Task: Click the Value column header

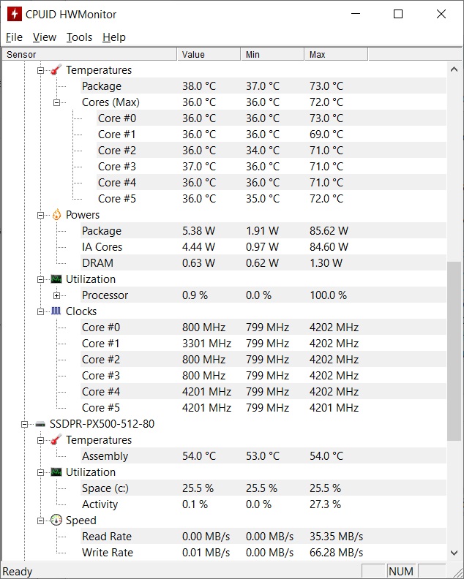Action: pos(209,55)
